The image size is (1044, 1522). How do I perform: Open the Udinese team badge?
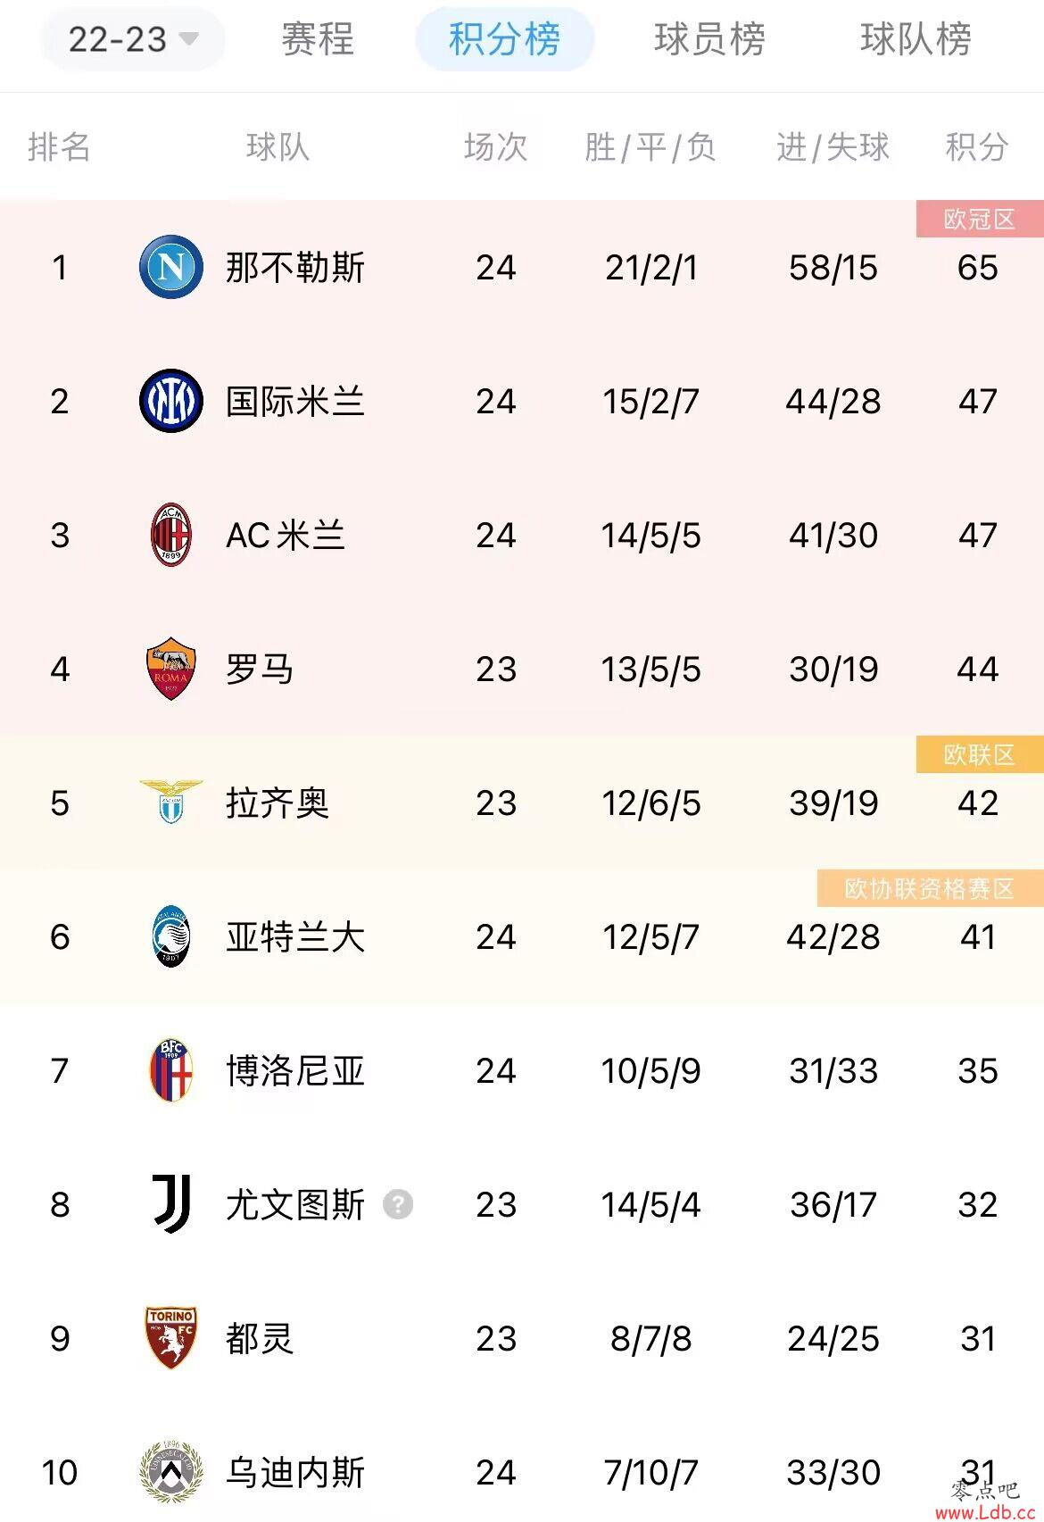[171, 1472]
